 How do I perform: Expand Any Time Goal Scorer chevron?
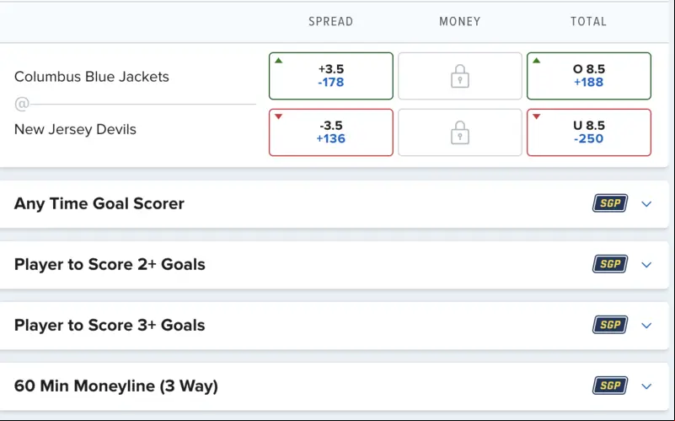click(646, 204)
